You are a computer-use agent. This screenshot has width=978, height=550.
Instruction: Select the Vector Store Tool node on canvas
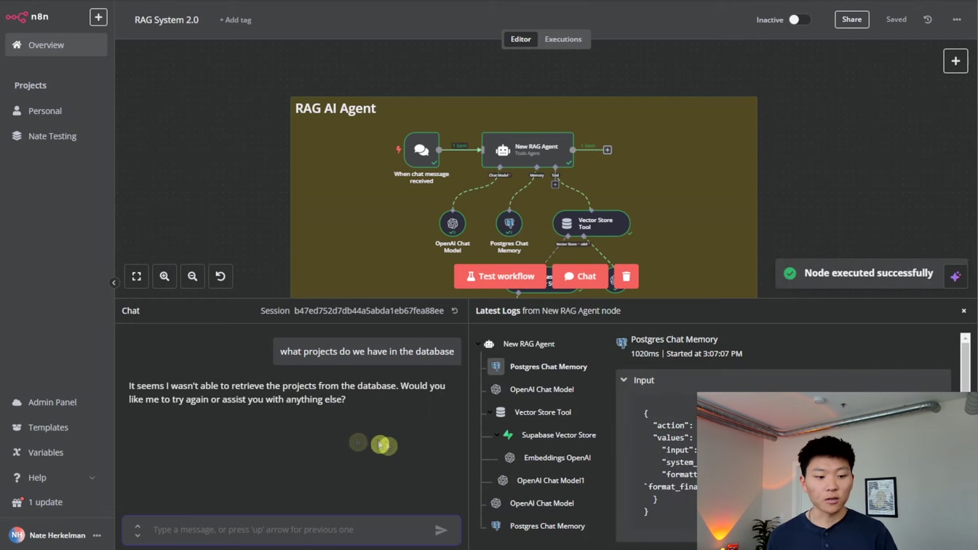click(591, 223)
